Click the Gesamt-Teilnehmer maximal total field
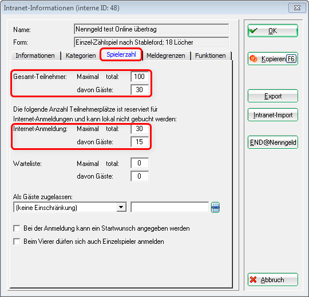 [x=140, y=77]
